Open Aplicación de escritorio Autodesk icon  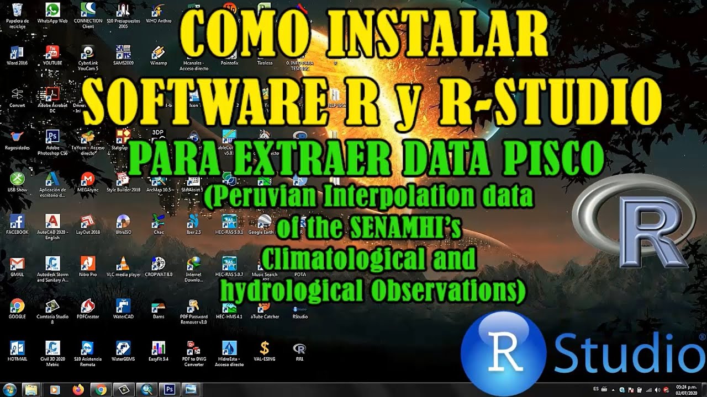52,185
